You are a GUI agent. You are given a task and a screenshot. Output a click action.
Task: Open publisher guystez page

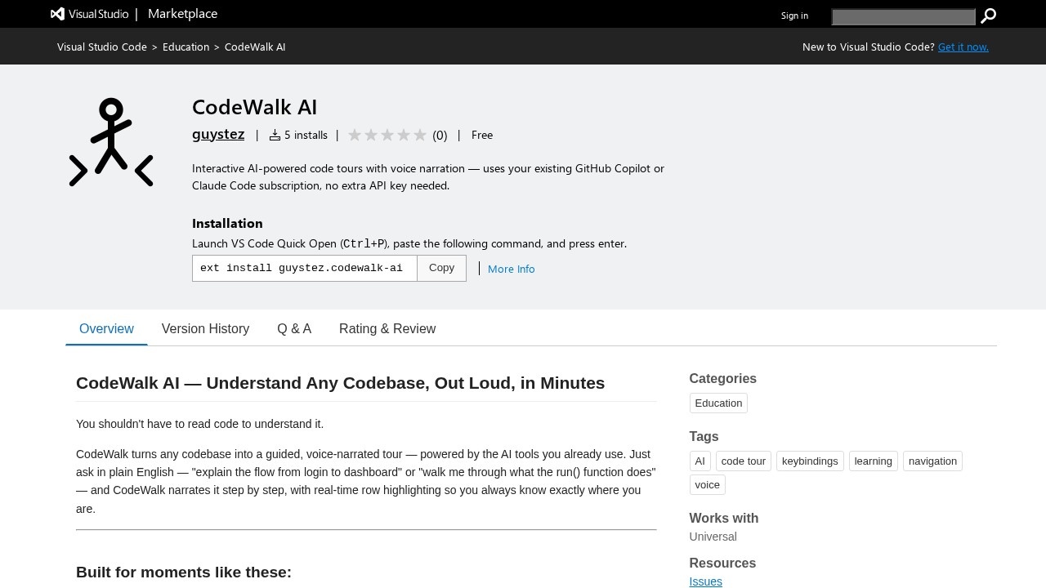pos(218,134)
